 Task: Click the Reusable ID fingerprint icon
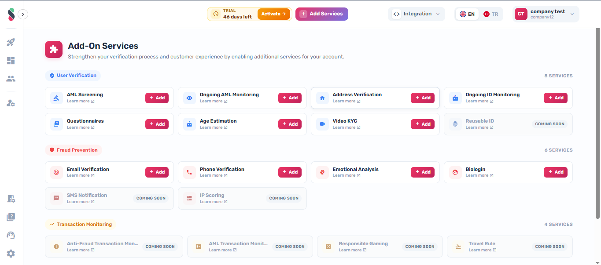(x=455, y=124)
